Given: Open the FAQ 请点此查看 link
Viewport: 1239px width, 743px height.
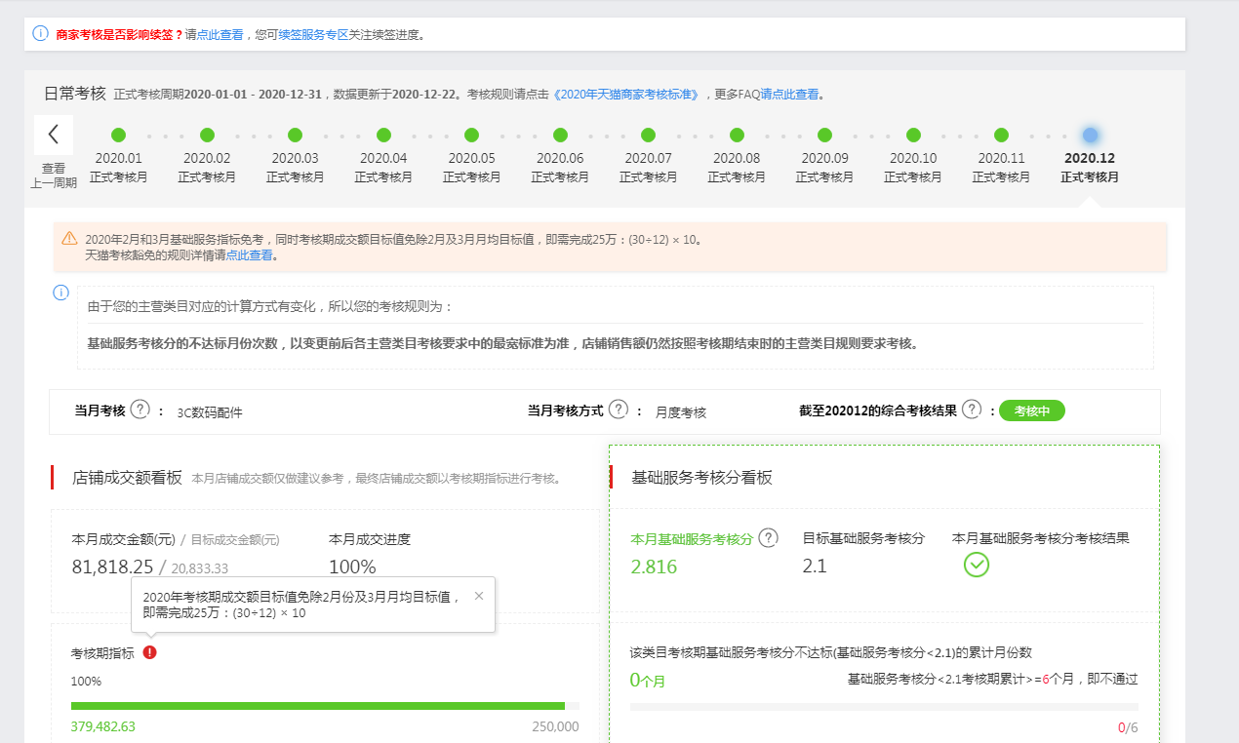Looking at the screenshot, I should tap(789, 95).
